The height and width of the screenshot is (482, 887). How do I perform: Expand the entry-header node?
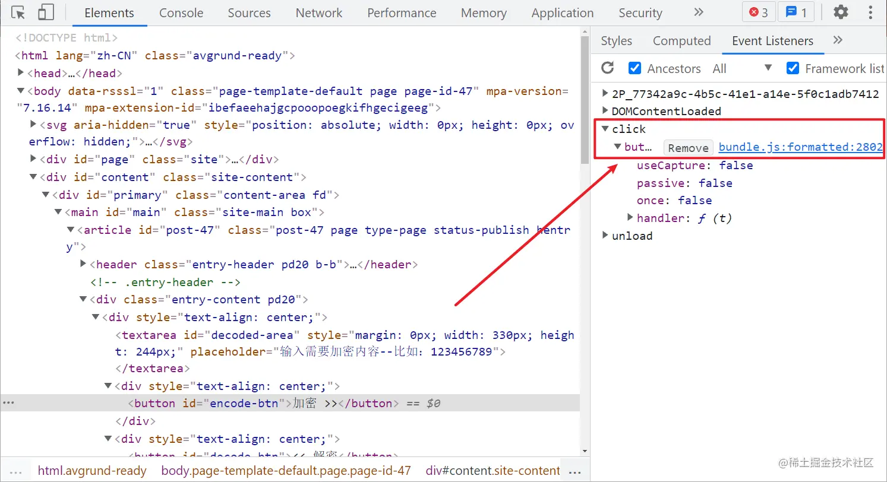click(83, 265)
